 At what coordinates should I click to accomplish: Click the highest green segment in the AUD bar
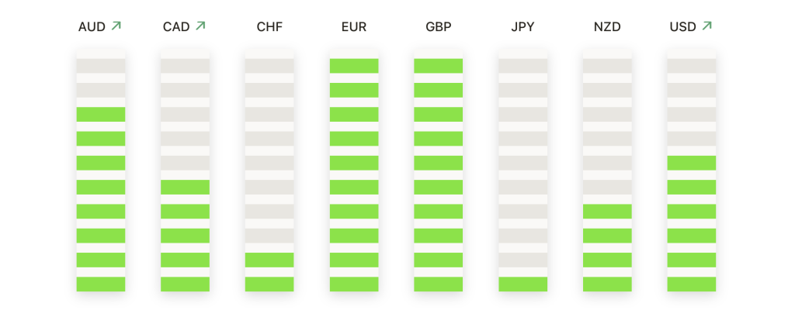click(101, 114)
